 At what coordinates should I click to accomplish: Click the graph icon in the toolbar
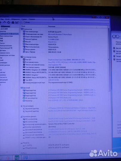[x=17, y=22]
